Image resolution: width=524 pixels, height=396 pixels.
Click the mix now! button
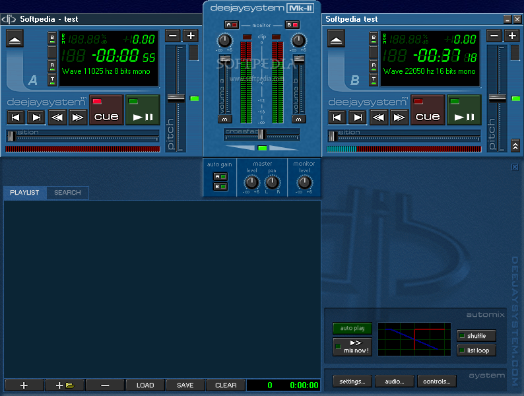(x=352, y=347)
